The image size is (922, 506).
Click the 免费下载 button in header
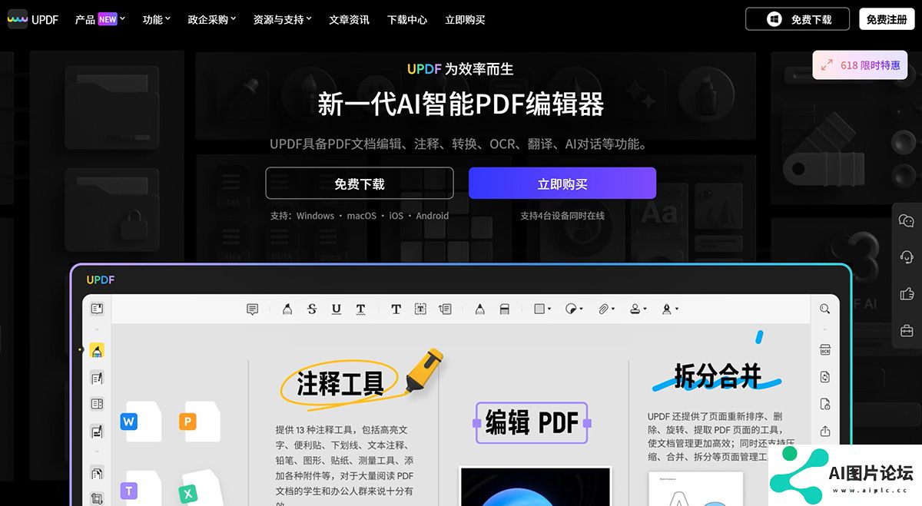798,19
